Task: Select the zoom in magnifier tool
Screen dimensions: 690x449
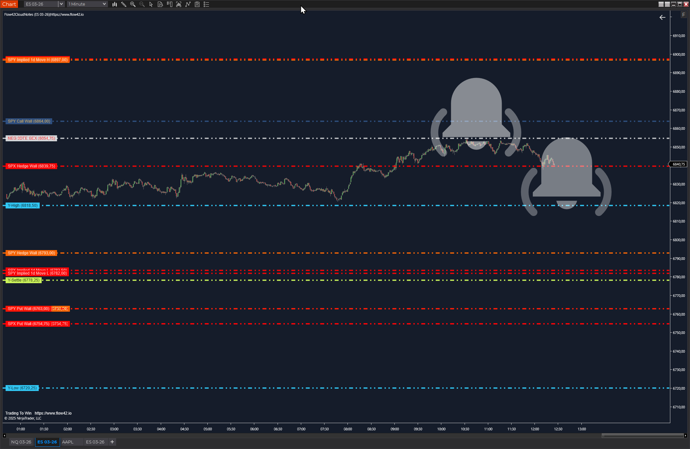Action: pos(133,4)
